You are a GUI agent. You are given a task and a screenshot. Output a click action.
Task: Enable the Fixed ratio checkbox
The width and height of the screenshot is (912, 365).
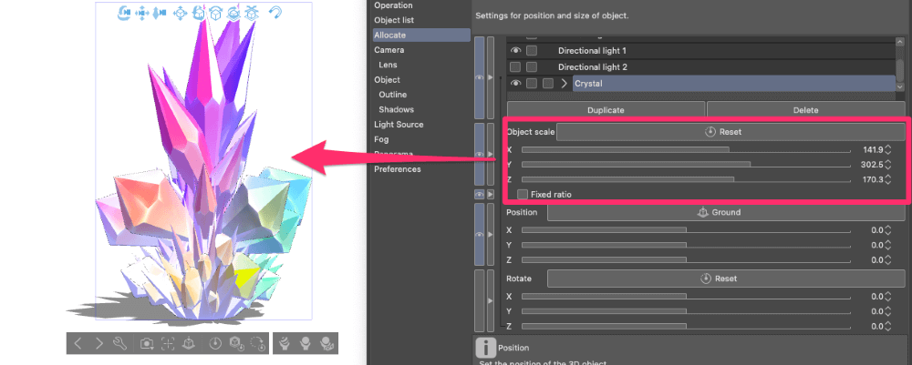(x=523, y=195)
